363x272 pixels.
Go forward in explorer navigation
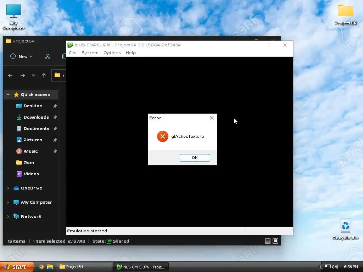point(22,75)
